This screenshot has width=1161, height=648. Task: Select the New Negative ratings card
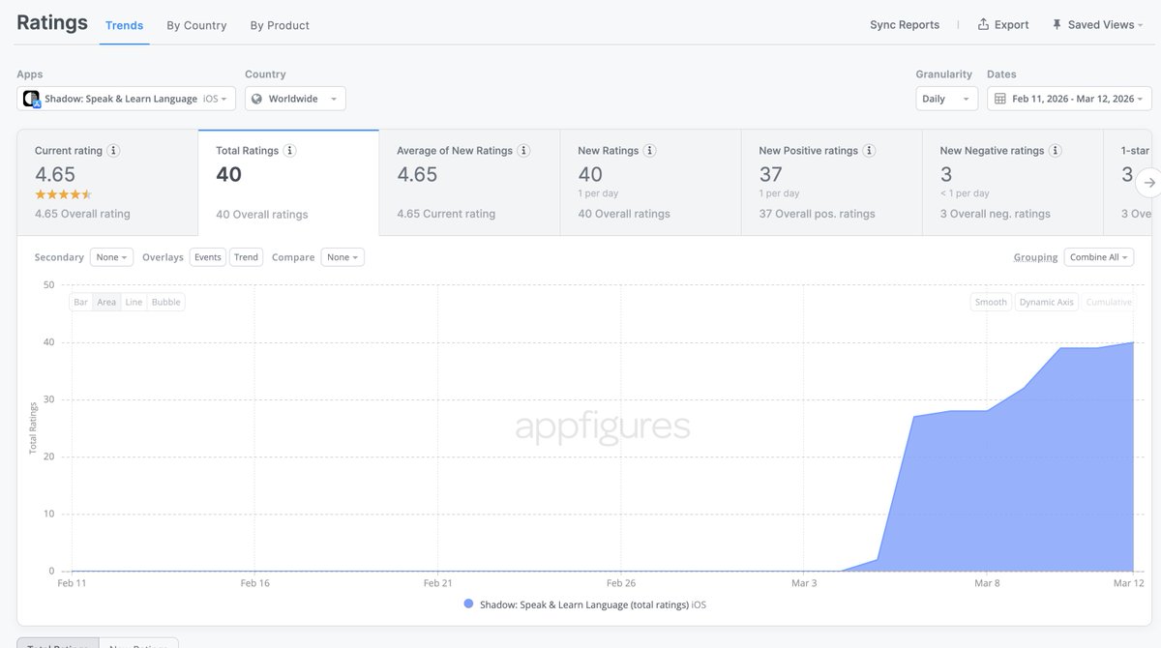point(1013,183)
